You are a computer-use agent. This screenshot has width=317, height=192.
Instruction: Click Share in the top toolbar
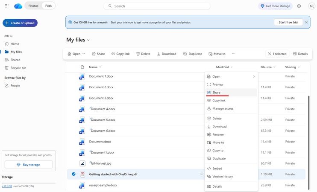98,54
